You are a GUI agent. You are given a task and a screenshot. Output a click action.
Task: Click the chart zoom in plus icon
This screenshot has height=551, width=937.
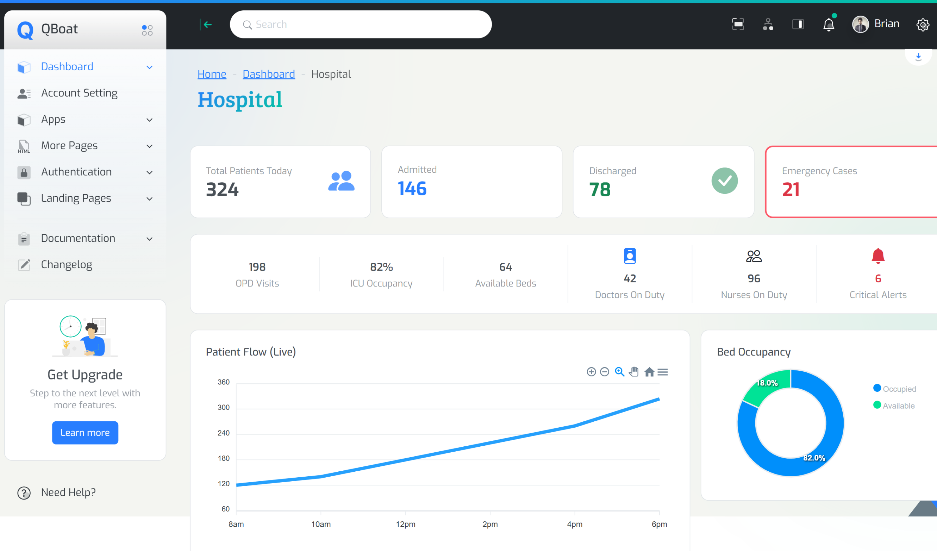tap(591, 372)
